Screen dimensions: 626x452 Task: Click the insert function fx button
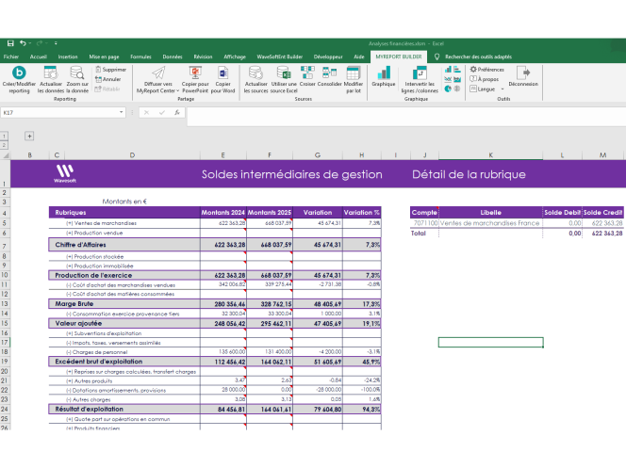pos(177,113)
